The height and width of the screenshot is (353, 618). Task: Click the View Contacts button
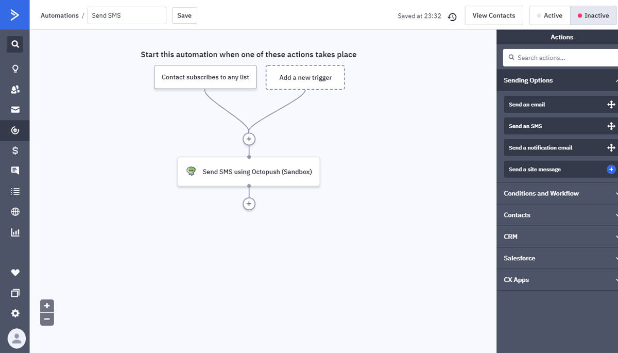click(x=493, y=15)
